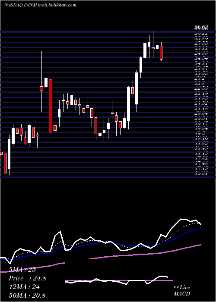This screenshot has width=216, height=302.
Task: Click the tallest red candlestick body
Action: [x=51, y=106]
